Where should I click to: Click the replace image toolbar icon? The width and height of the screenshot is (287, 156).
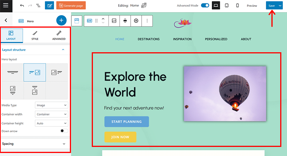click(114, 21)
